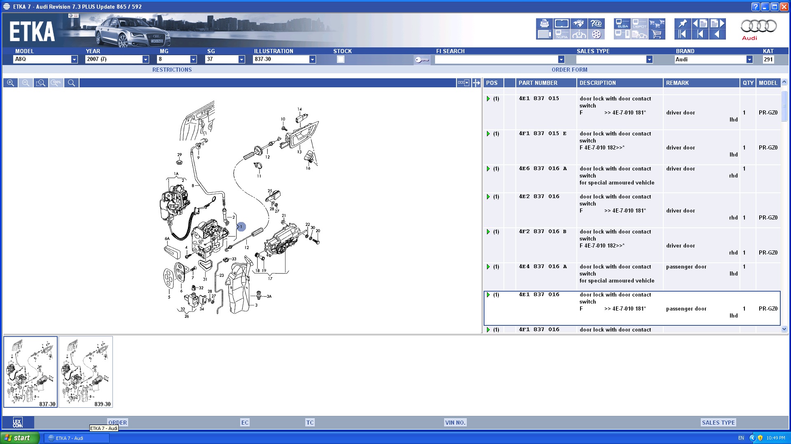Click the help question mark button
This screenshot has height=444, width=791.
pos(755,7)
